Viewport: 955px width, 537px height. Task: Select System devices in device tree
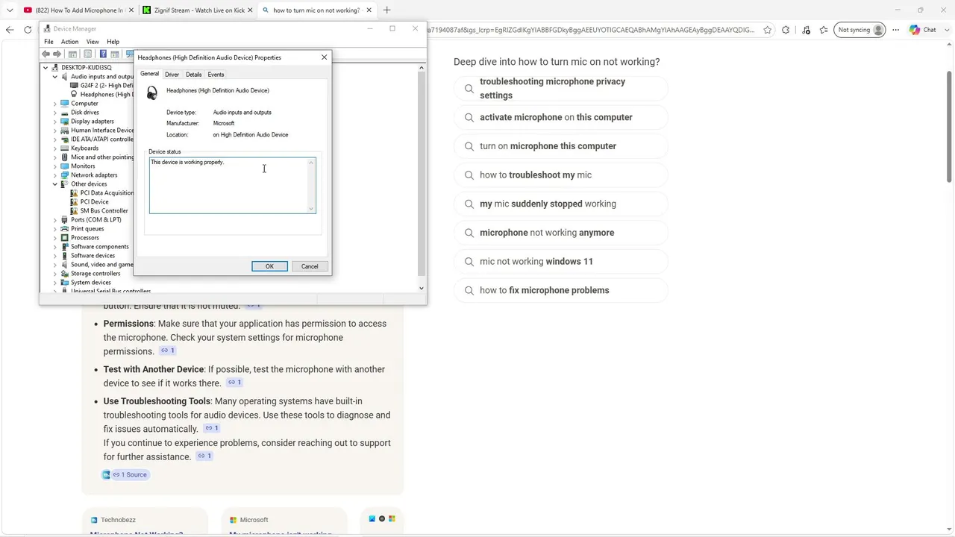tap(91, 283)
